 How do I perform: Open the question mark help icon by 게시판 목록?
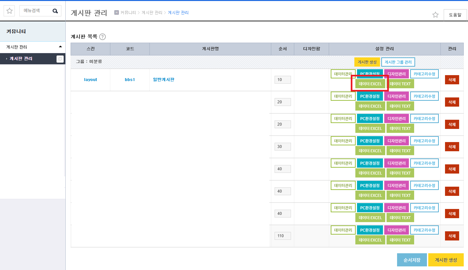[x=102, y=37]
